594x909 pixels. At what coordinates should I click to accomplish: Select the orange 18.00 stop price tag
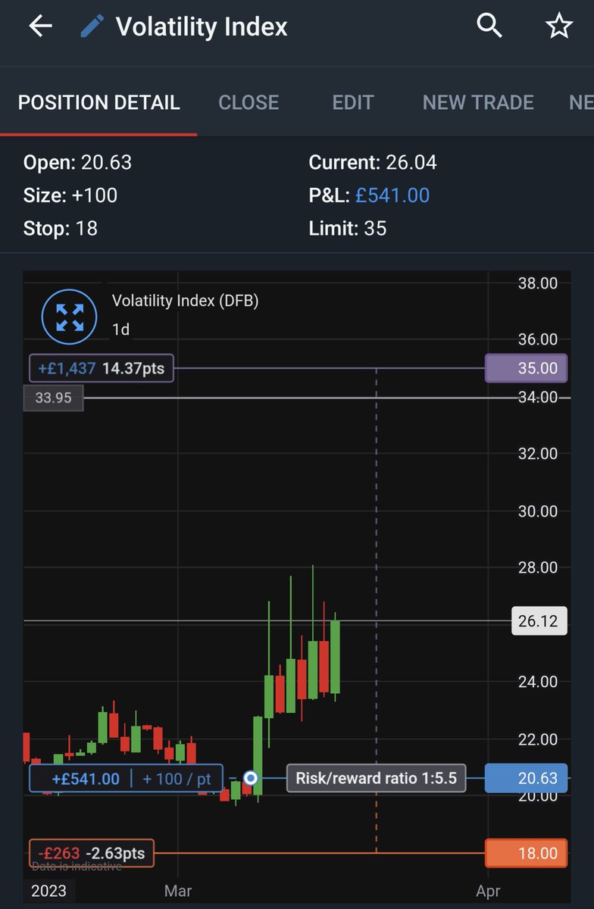click(525, 854)
